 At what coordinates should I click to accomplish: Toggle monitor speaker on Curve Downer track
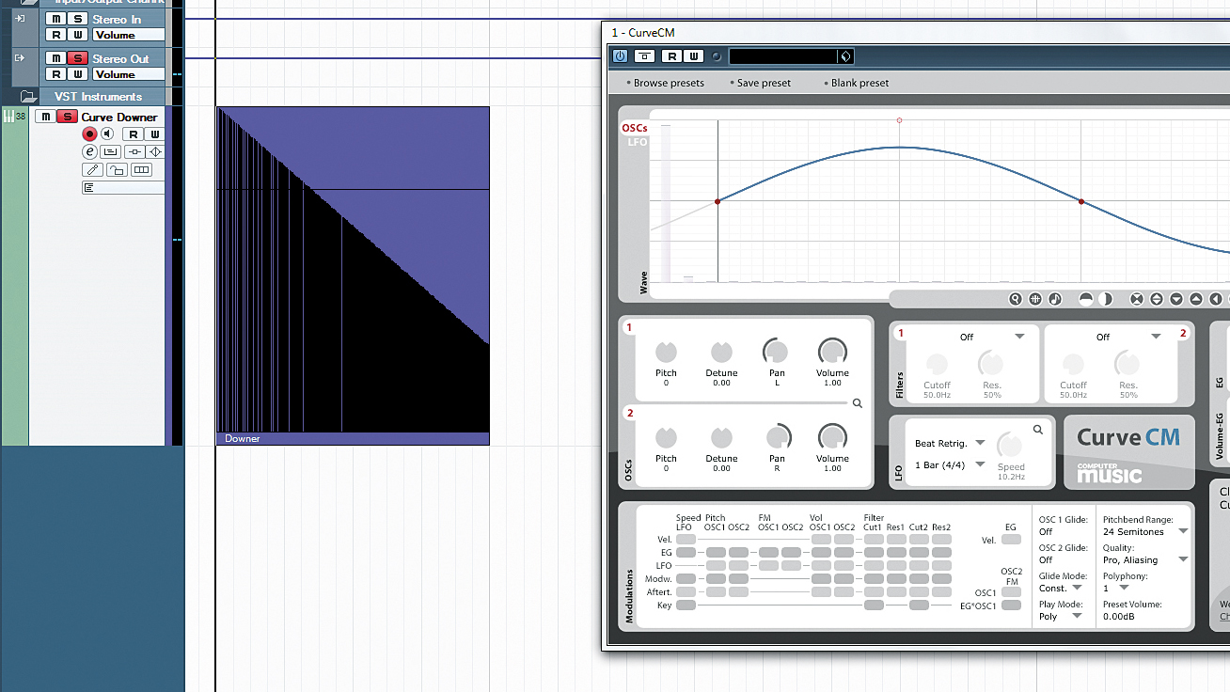pos(107,134)
